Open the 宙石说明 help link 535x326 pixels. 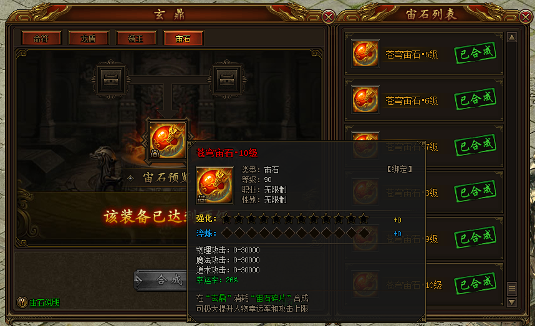pos(44,302)
